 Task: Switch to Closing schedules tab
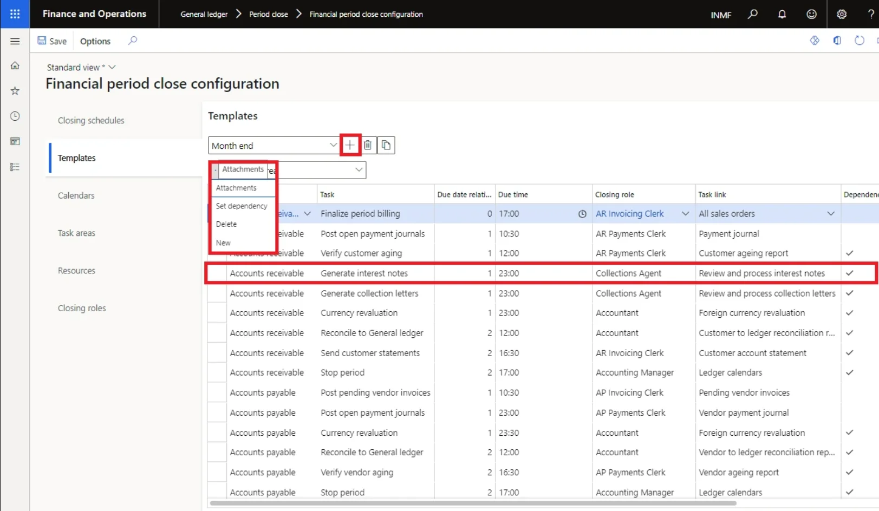(x=91, y=120)
